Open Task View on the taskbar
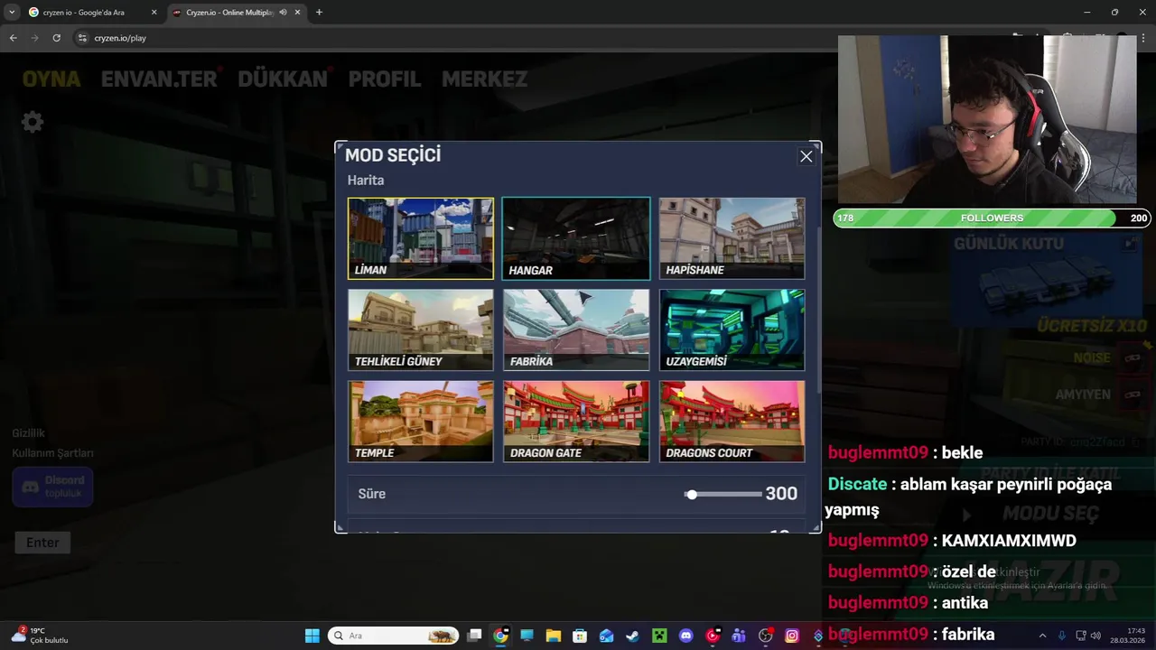The width and height of the screenshot is (1156, 650). click(474, 636)
